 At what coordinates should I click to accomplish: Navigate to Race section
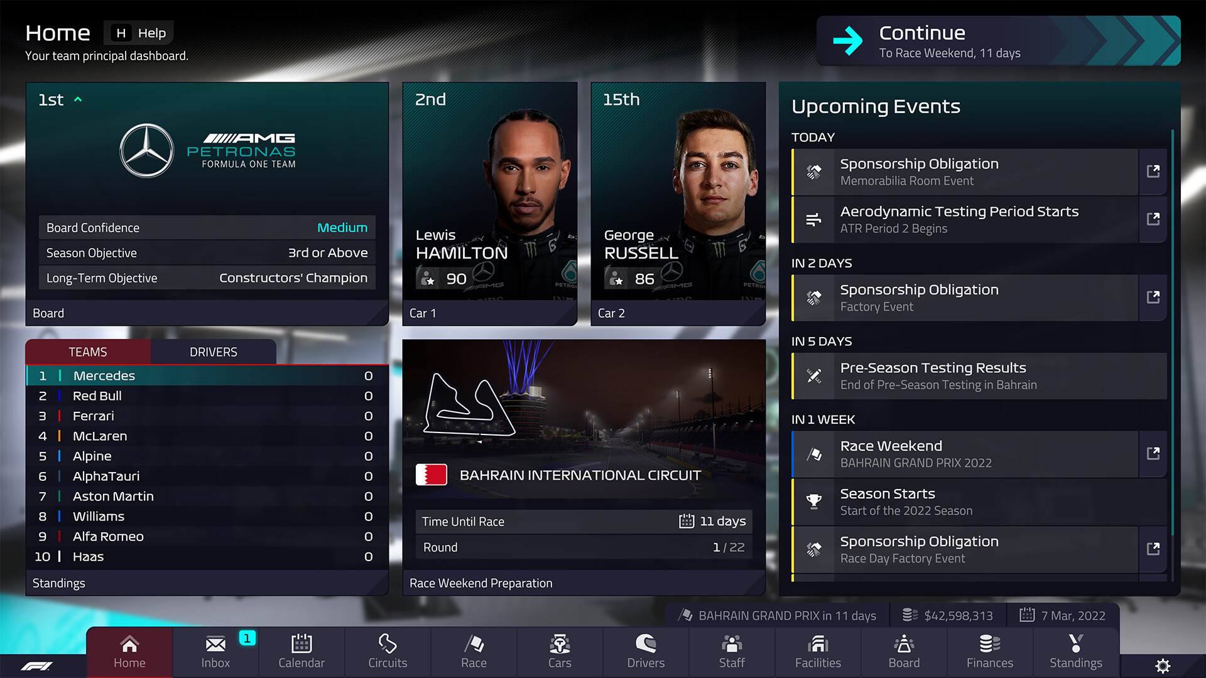click(x=474, y=650)
